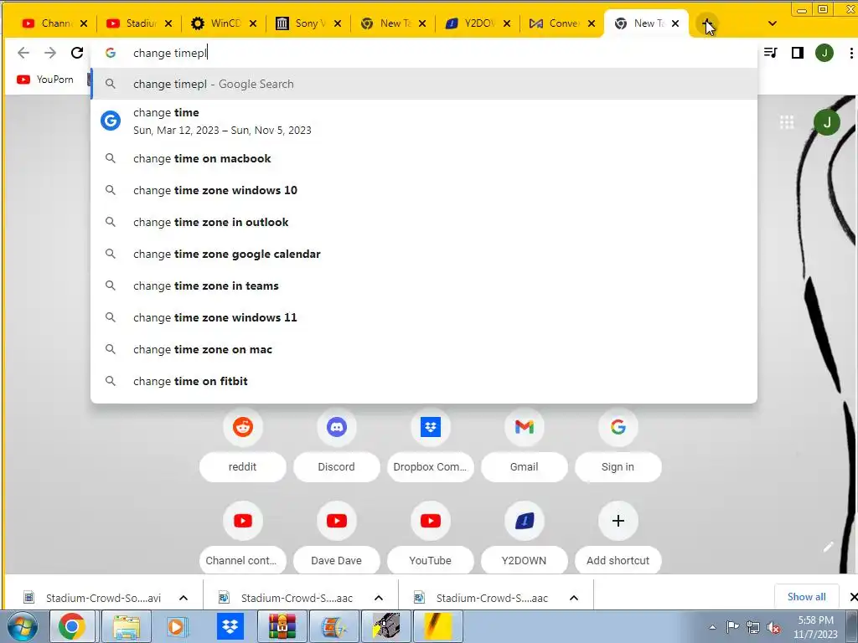This screenshot has height=643, width=858.
Task: Choose 'change time on macbook' suggestion
Action: pos(424,158)
